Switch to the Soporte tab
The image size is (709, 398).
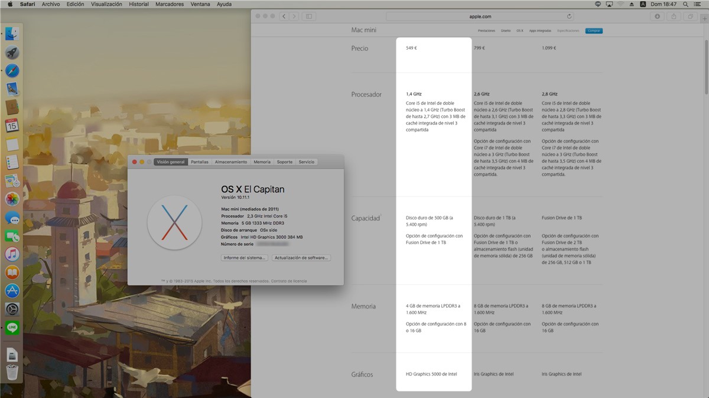(x=285, y=162)
